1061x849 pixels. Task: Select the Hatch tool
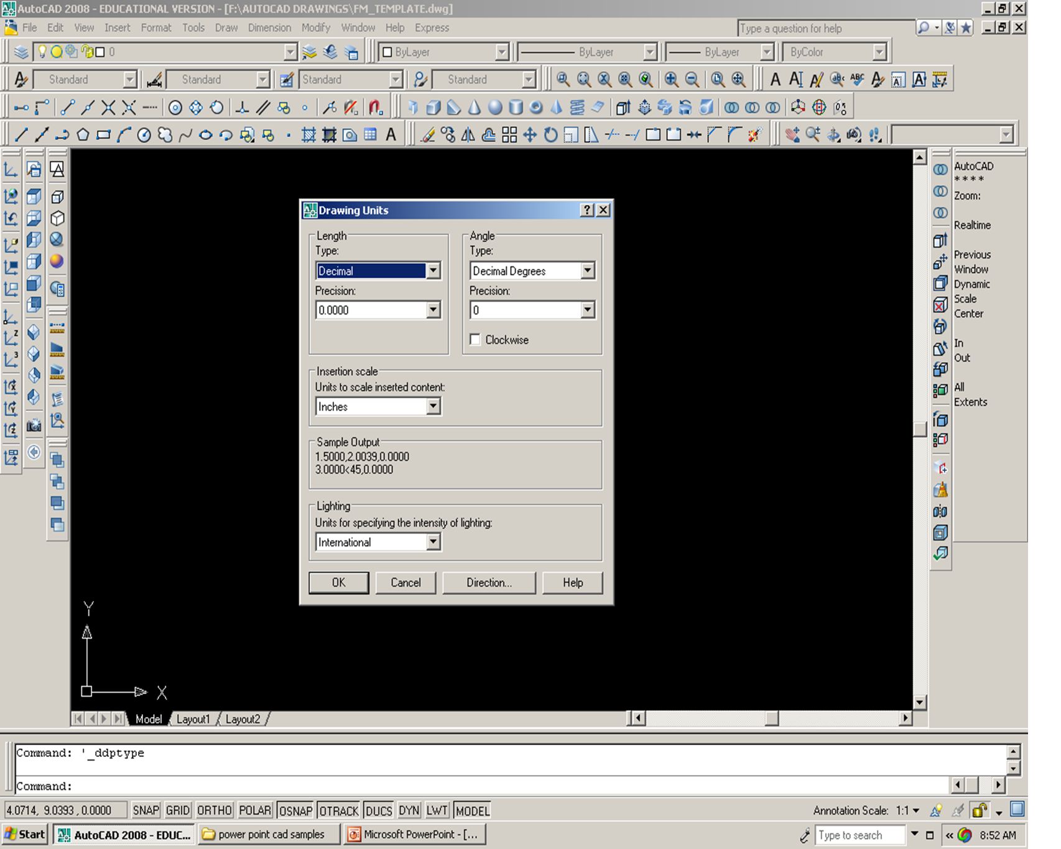tap(309, 134)
